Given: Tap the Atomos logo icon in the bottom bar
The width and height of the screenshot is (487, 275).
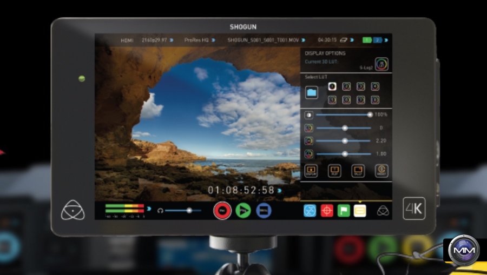Looking at the screenshot, I should click(383, 211).
